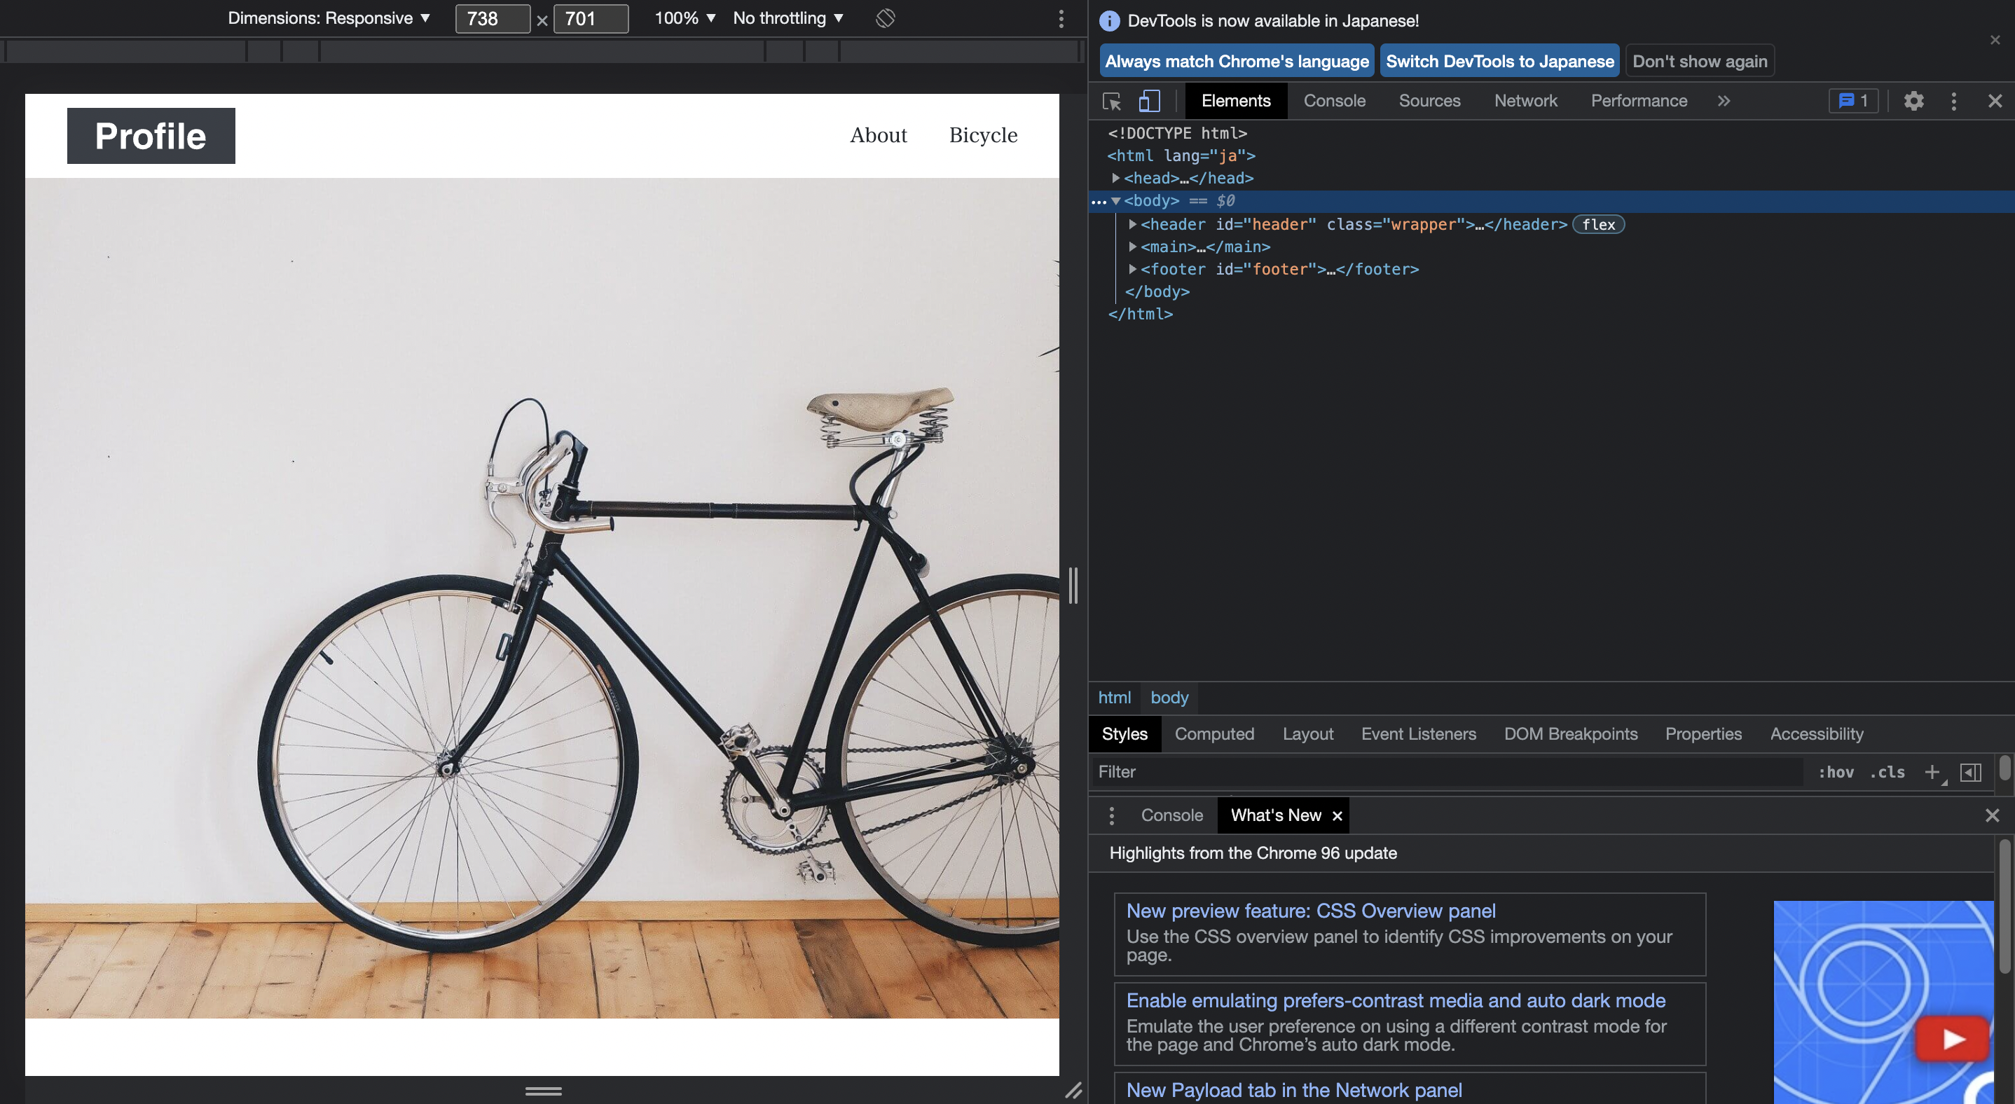Click the viewport width resize handle
Image resolution: width=2015 pixels, height=1104 pixels.
[x=1073, y=585]
